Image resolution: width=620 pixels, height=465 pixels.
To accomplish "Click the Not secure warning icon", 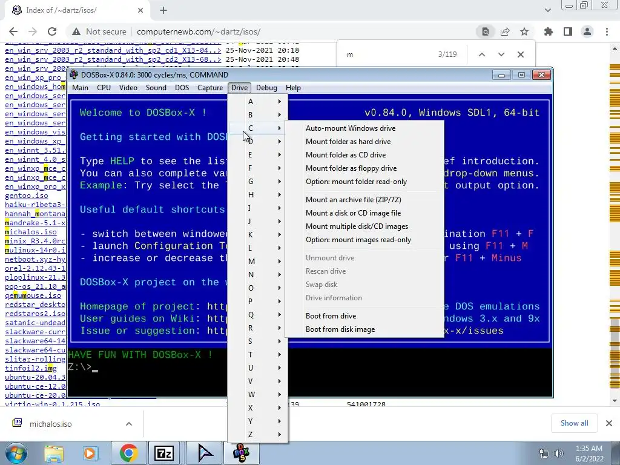I will (x=76, y=31).
